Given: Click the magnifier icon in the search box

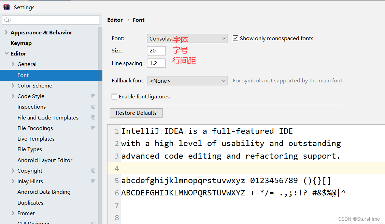Looking at the screenshot, I should [x=8, y=20].
